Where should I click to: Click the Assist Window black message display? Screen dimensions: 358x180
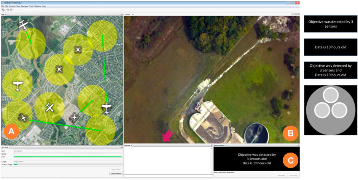[256, 159]
